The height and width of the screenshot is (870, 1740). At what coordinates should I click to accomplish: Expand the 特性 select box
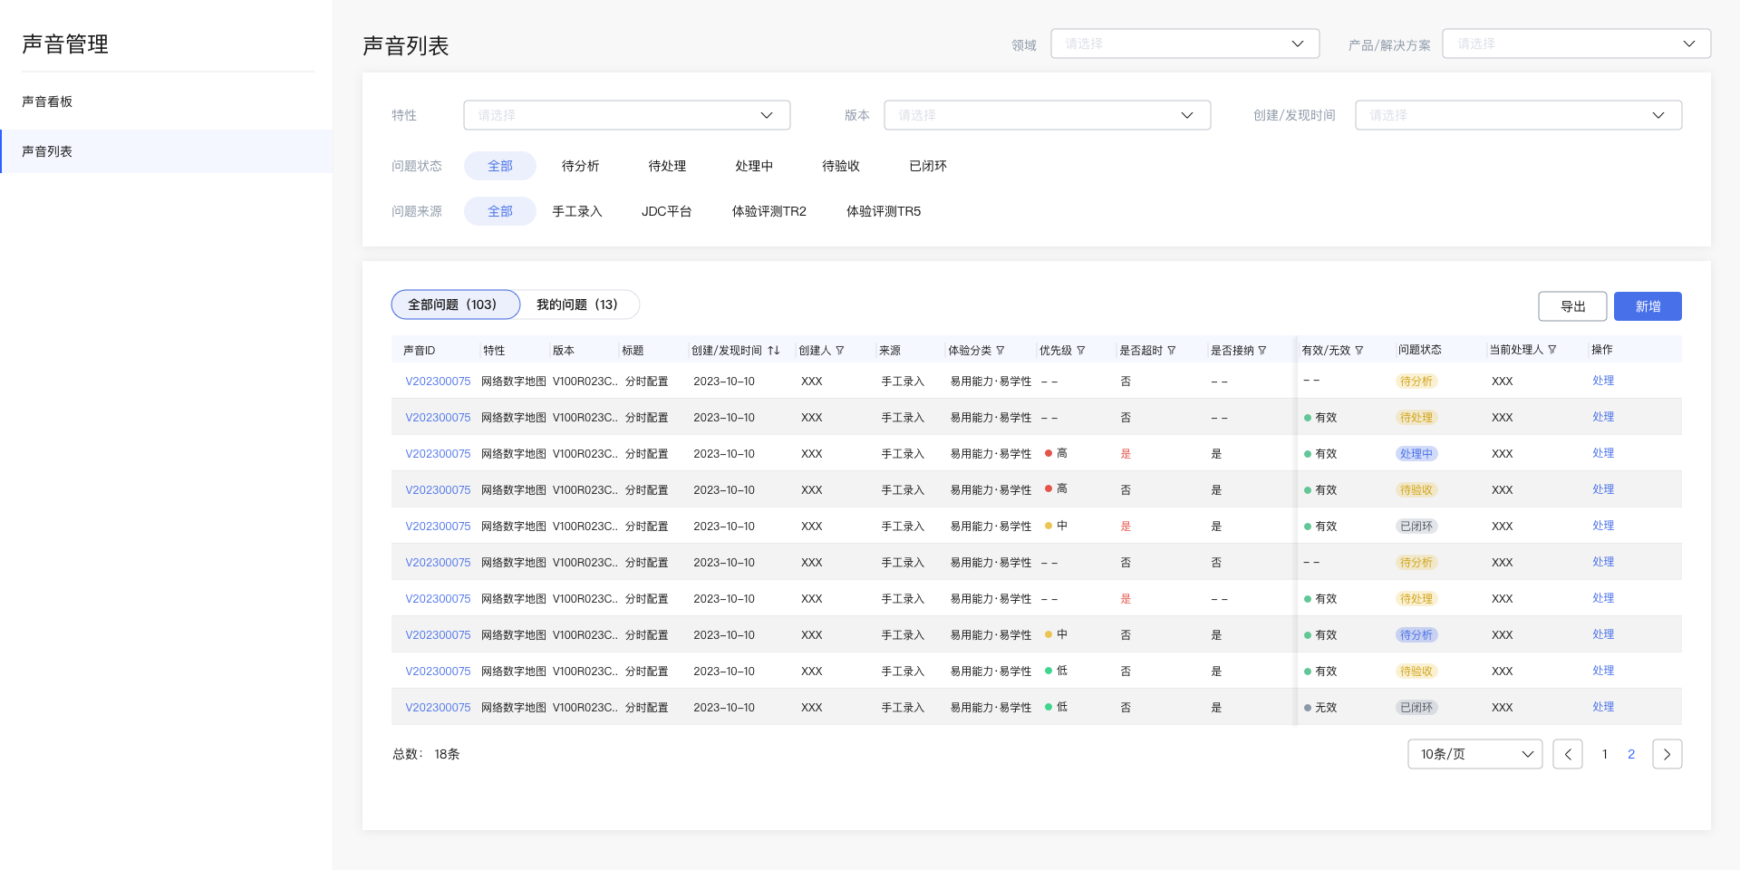(x=627, y=115)
